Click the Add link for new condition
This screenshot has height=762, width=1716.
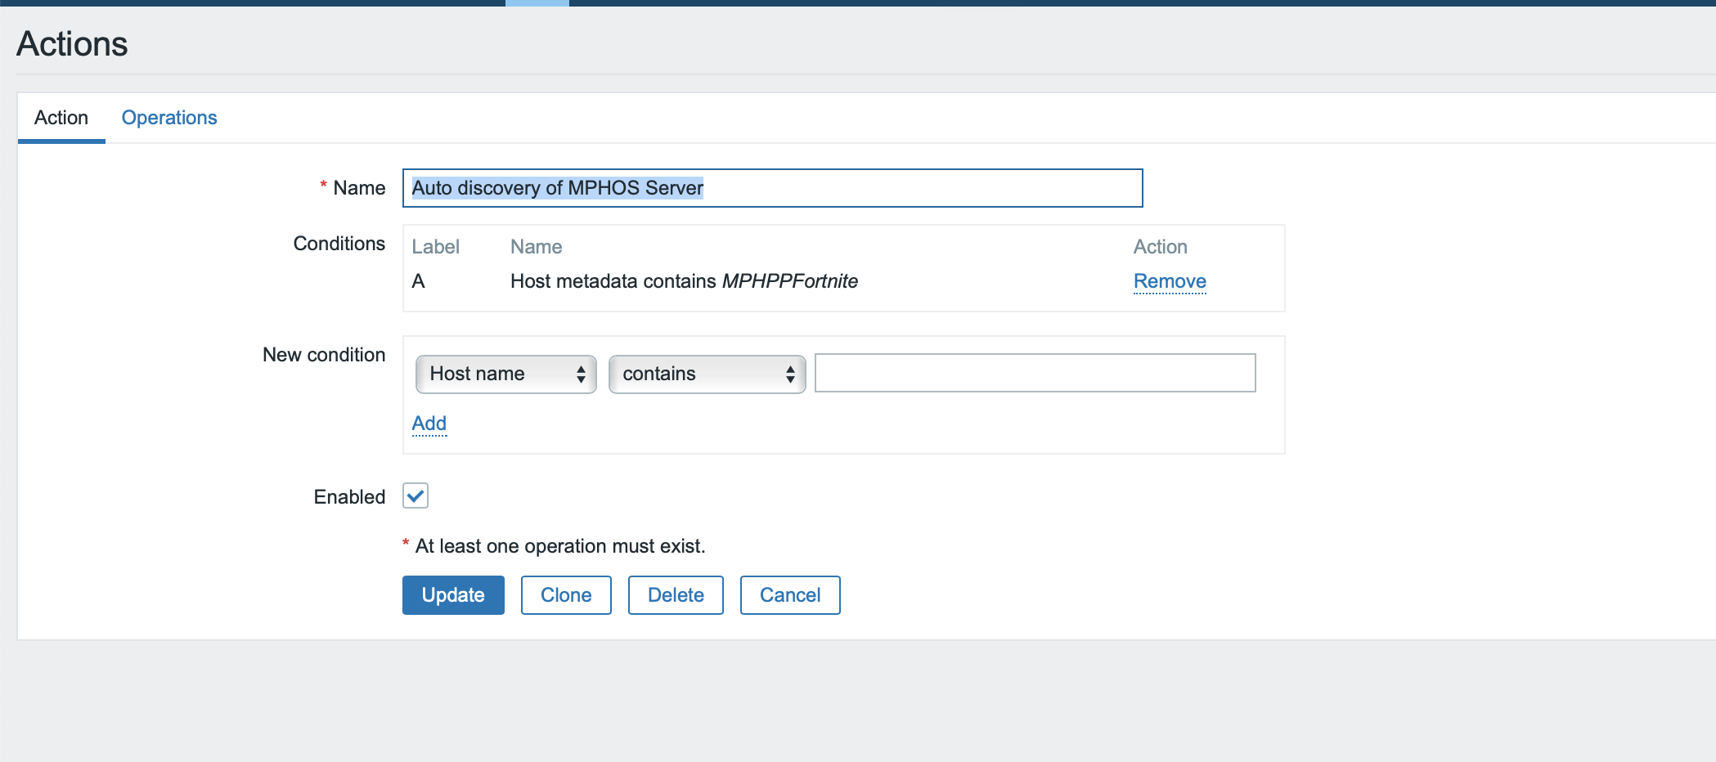tap(429, 424)
